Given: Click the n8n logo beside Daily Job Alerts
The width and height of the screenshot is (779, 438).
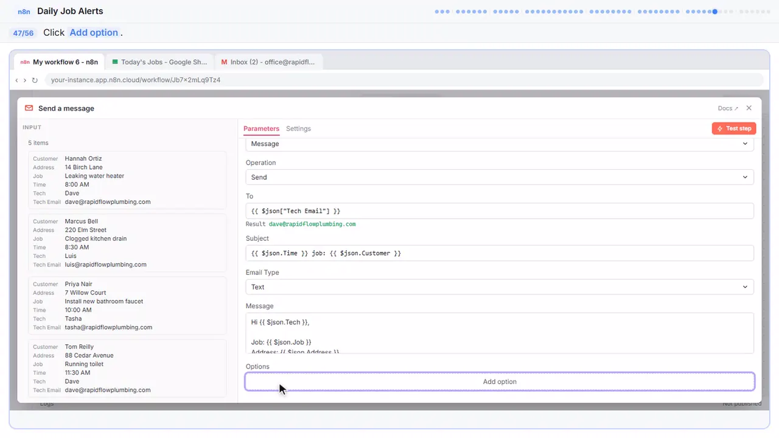Looking at the screenshot, I should tap(24, 12).
